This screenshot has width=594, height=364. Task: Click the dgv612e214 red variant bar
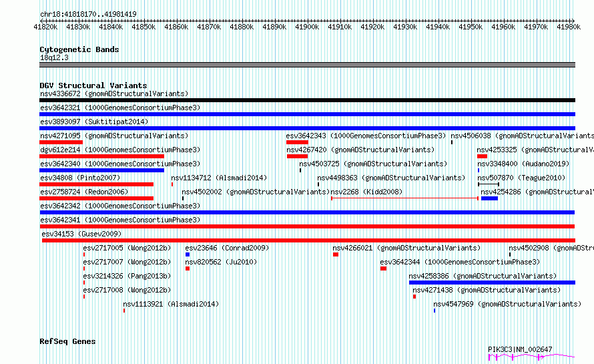click(101, 156)
